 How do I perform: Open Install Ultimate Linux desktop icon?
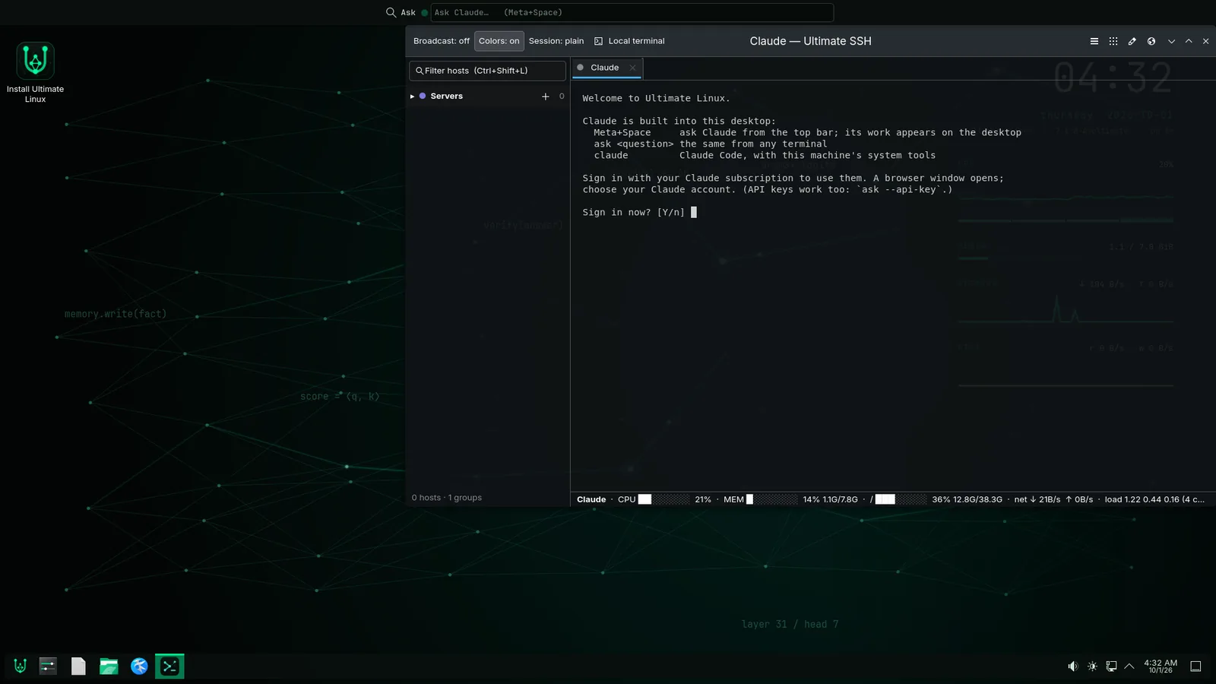[x=35, y=72]
